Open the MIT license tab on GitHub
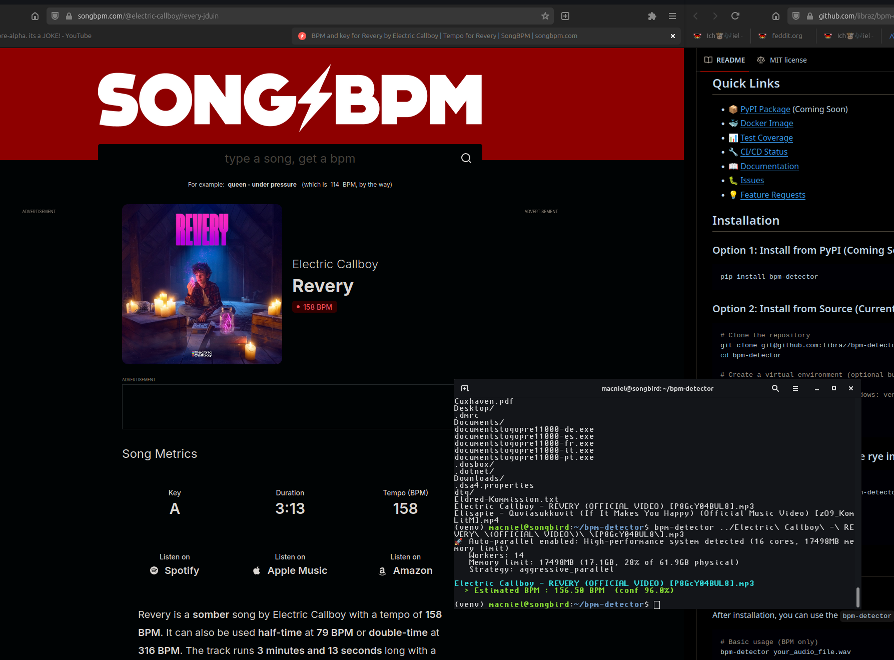 point(781,60)
